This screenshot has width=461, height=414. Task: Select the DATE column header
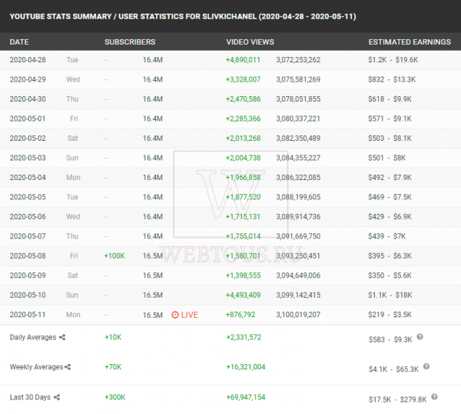[x=19, y=42]
